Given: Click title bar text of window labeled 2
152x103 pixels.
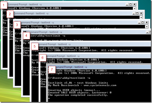Looking at the screenshot, I should point(31,13).
